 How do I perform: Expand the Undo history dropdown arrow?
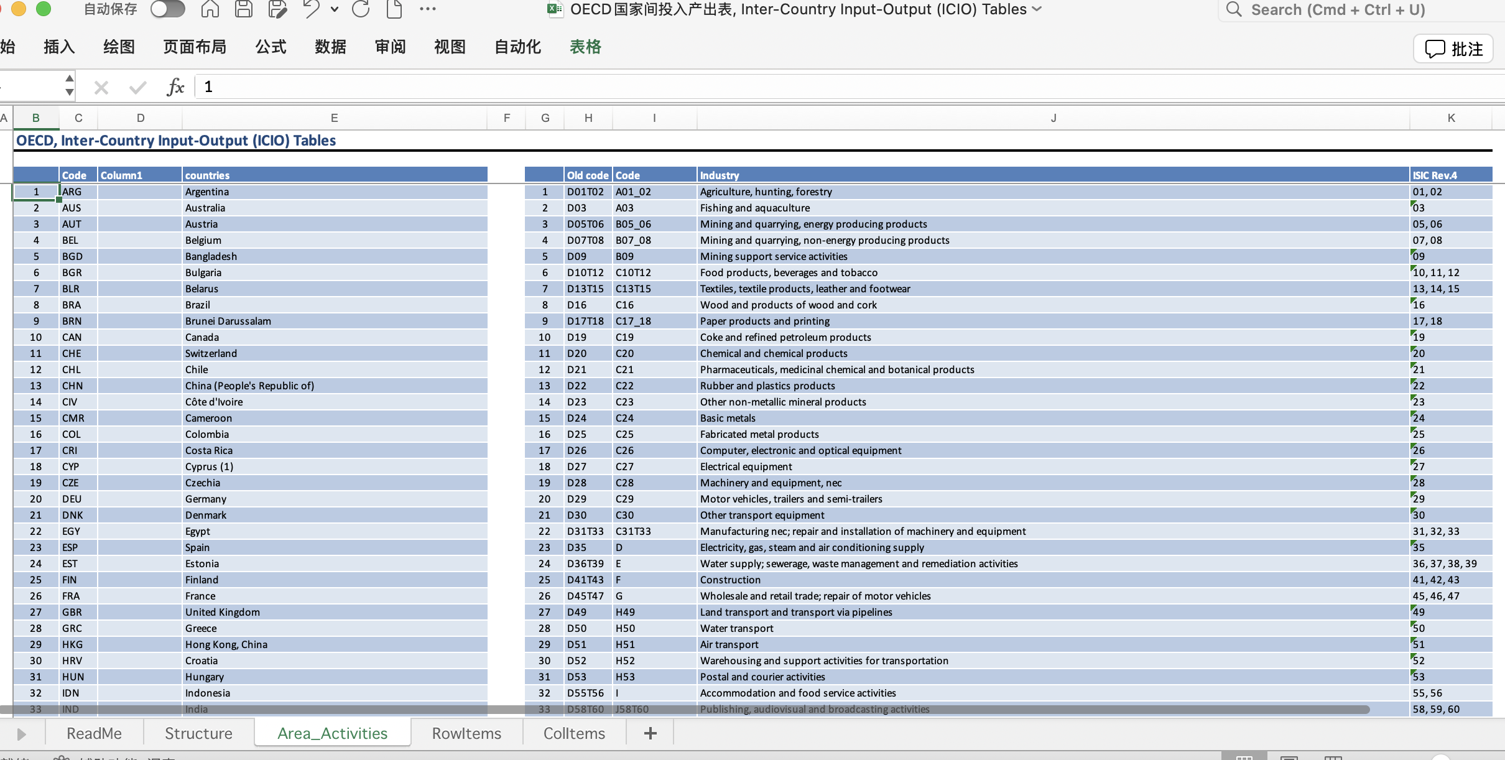coord(335,9)
